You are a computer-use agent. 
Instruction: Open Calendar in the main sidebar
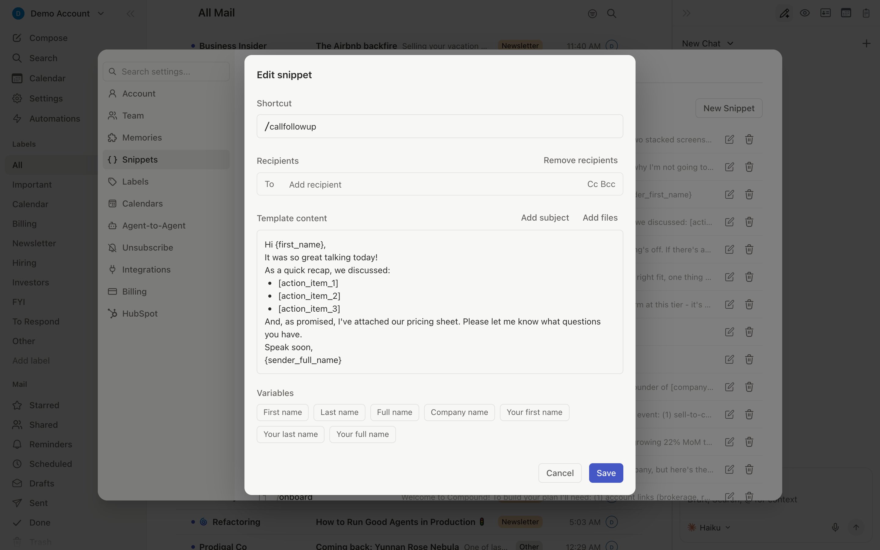[38, 78]
